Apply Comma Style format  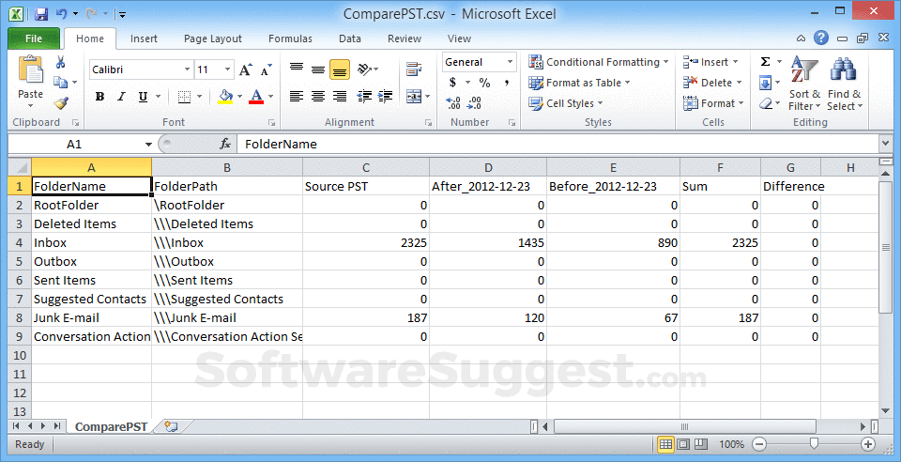tap(506, 83)
